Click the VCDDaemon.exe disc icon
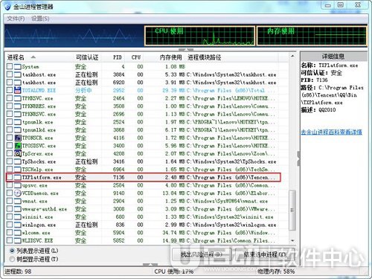372x279 pixels. [x=18, y=193]
